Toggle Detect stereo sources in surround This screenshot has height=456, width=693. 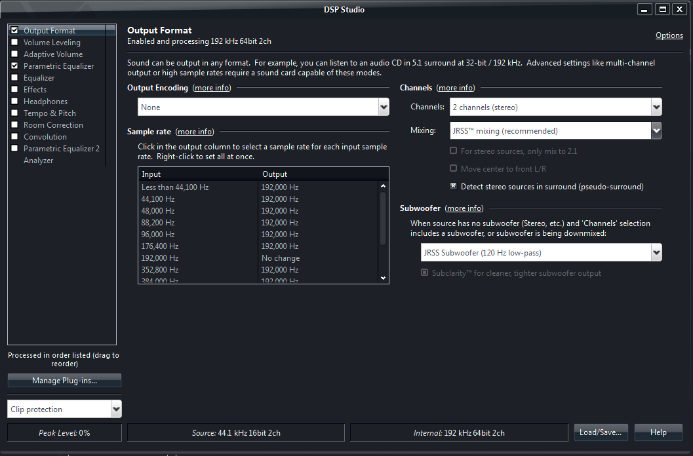click(454, 187)
